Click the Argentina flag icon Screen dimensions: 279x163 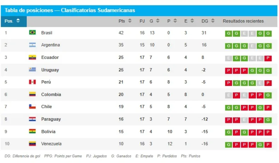32,45
